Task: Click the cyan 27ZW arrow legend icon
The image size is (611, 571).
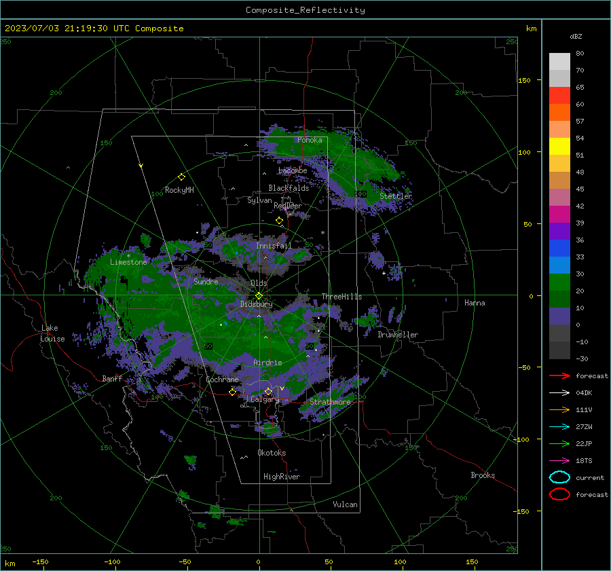Action: [x=559, y=426]
